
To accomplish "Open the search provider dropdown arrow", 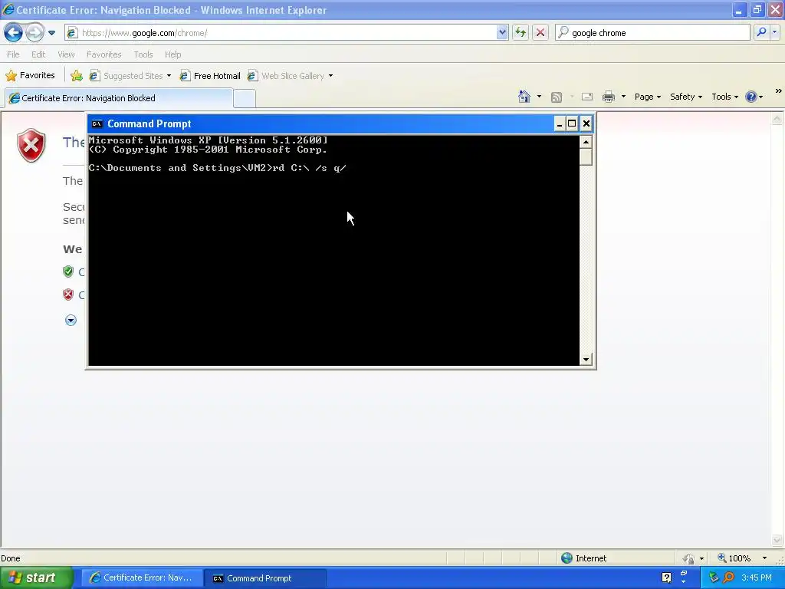I will 774,32.
